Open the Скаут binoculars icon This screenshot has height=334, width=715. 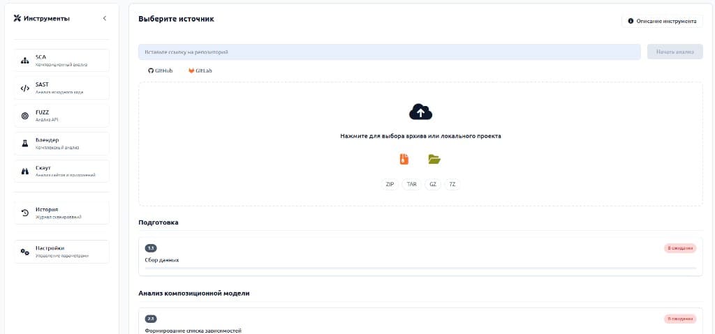click(x=25, y=172)
